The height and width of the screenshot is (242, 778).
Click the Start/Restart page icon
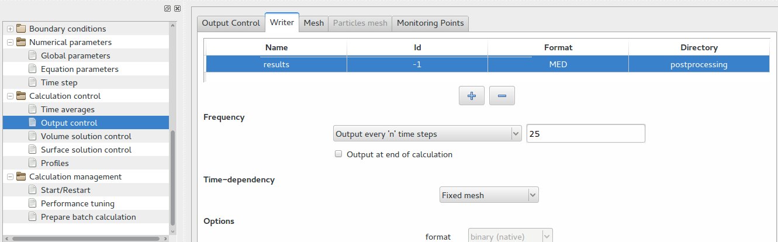coord(33,190)
